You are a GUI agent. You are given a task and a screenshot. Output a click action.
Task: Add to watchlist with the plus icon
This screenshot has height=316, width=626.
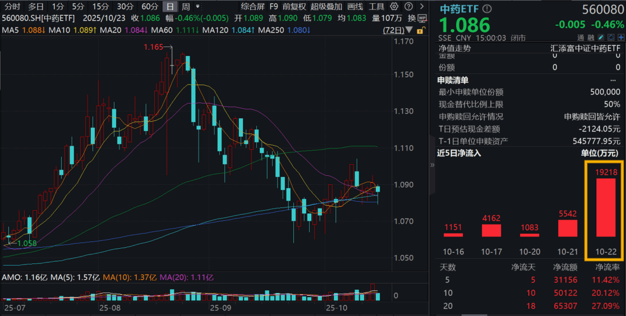pos(621,38)
